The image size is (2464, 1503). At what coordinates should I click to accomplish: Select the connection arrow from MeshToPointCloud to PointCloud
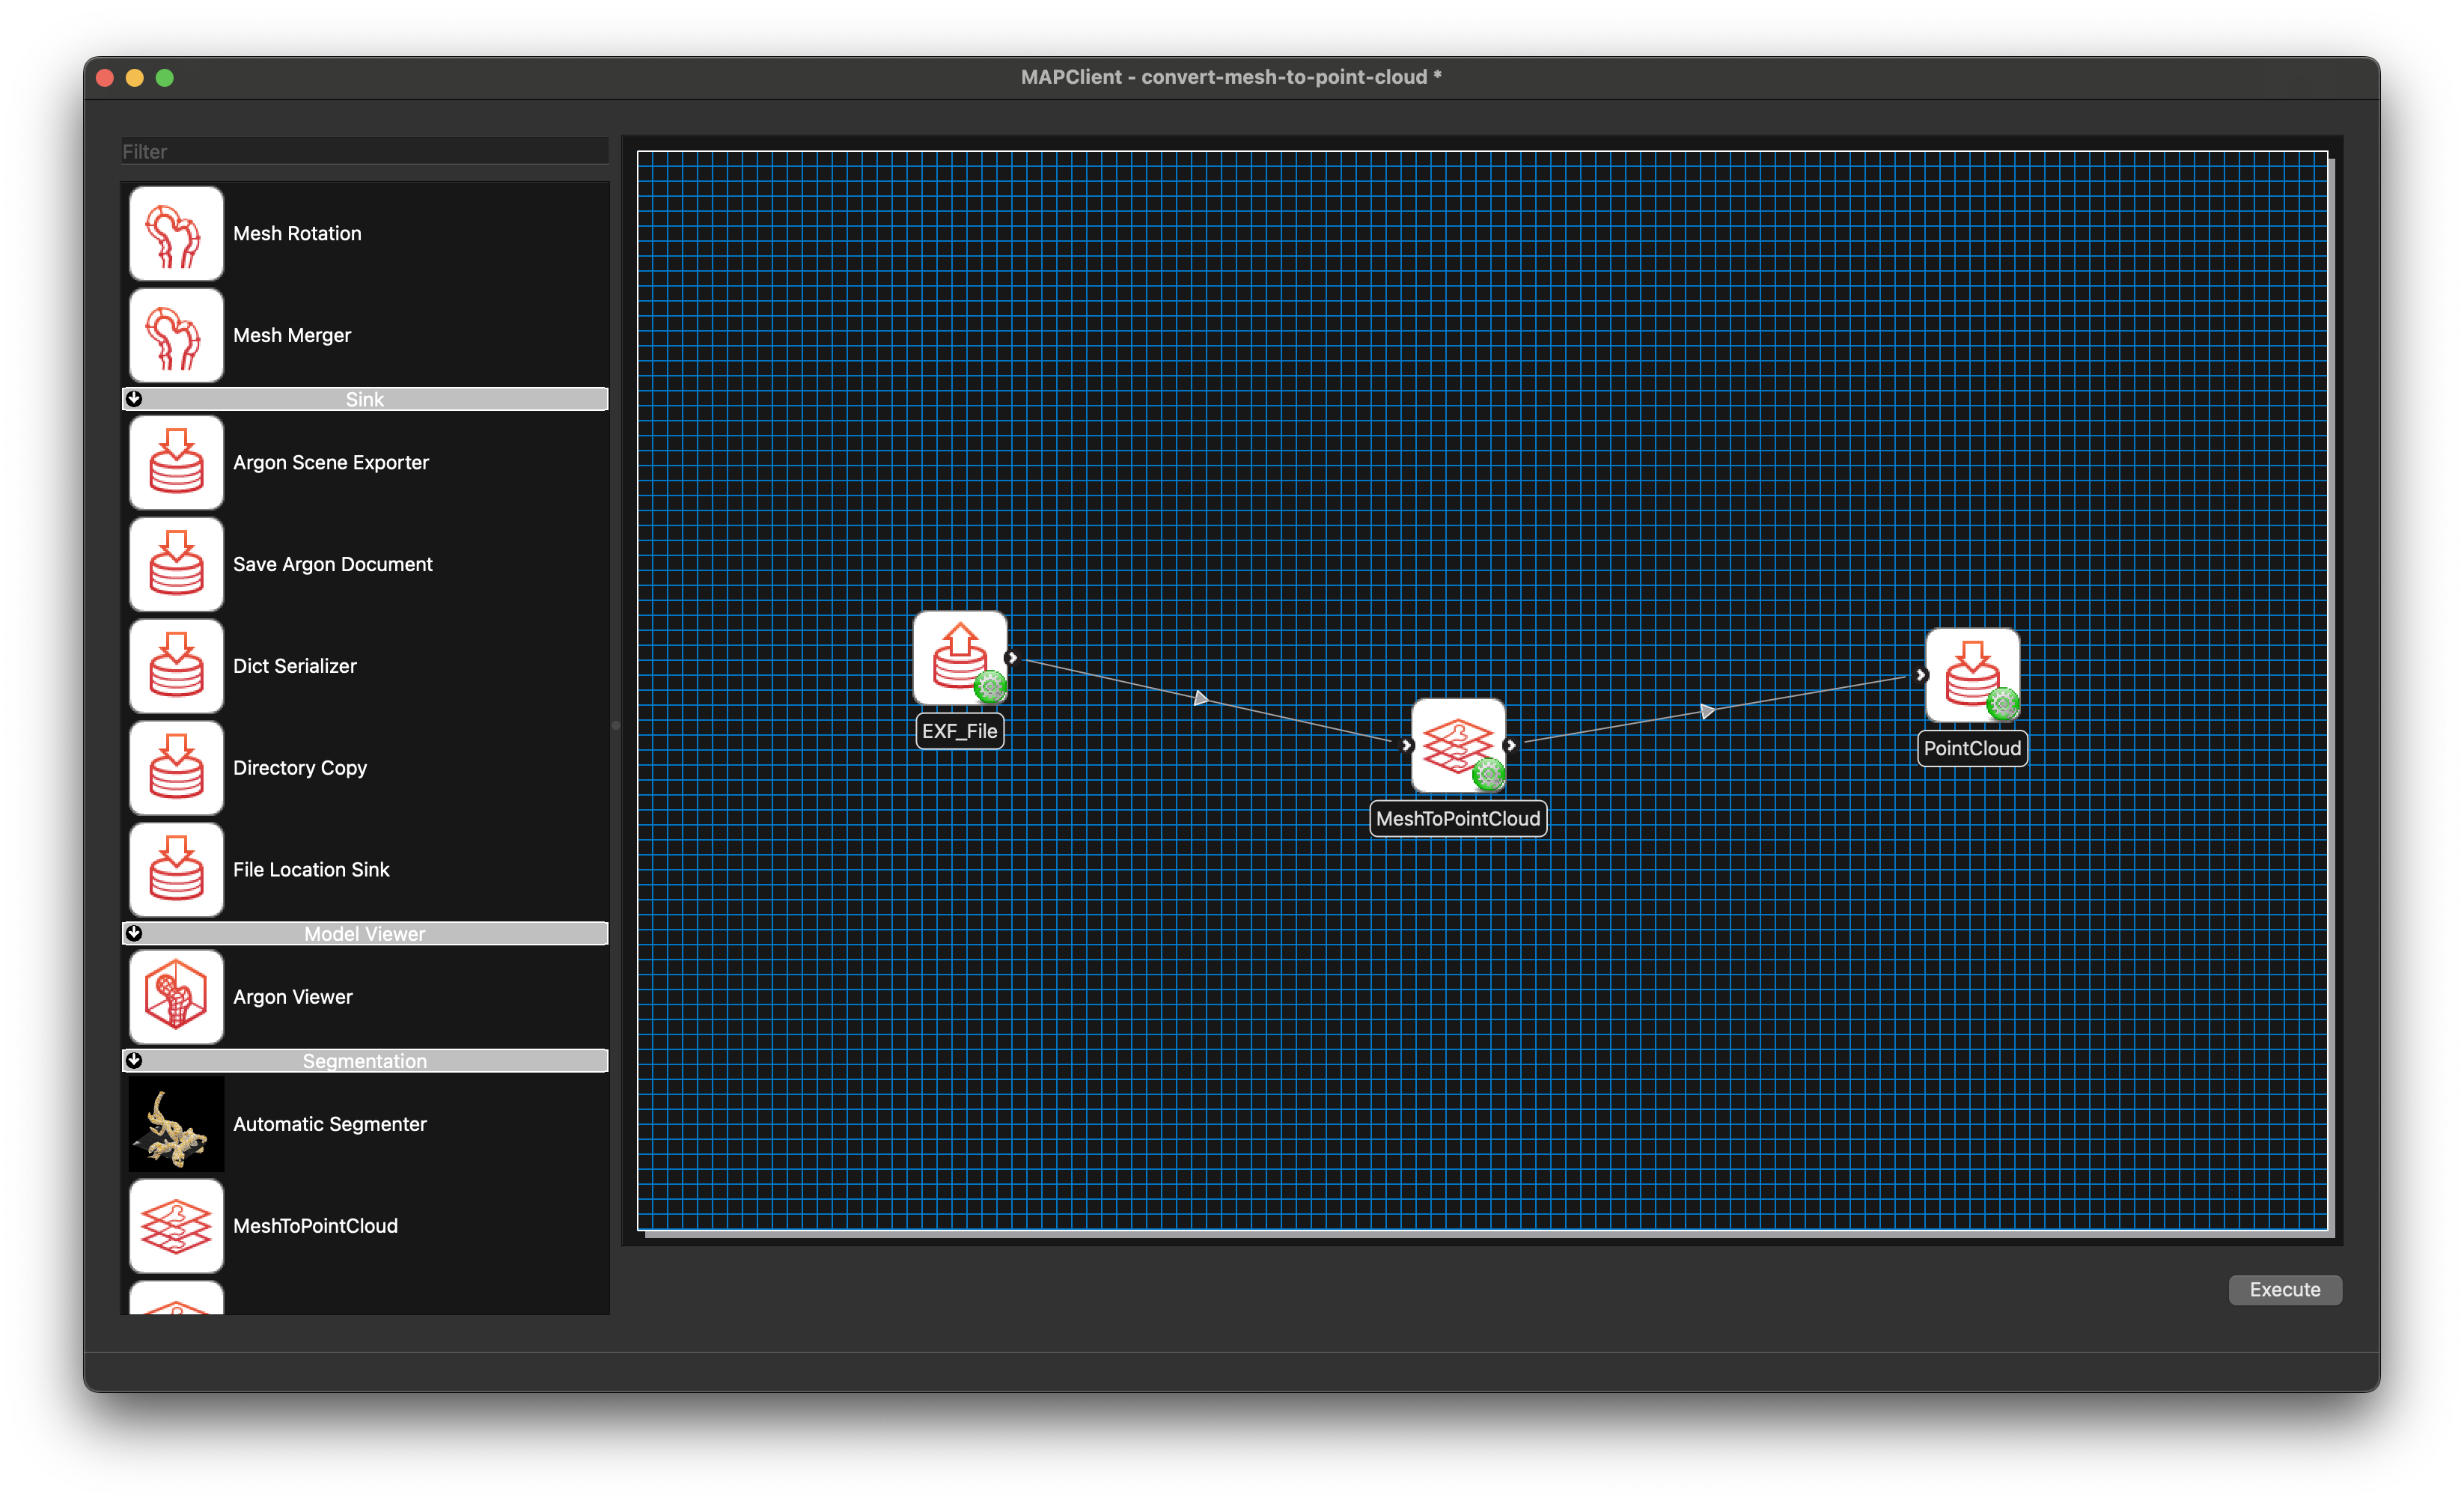tap(1708, 711)
